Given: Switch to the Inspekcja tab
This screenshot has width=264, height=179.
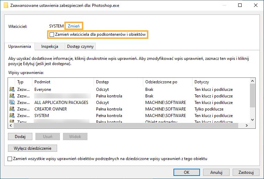Looking at the screenshot, I should coord(50,46).
